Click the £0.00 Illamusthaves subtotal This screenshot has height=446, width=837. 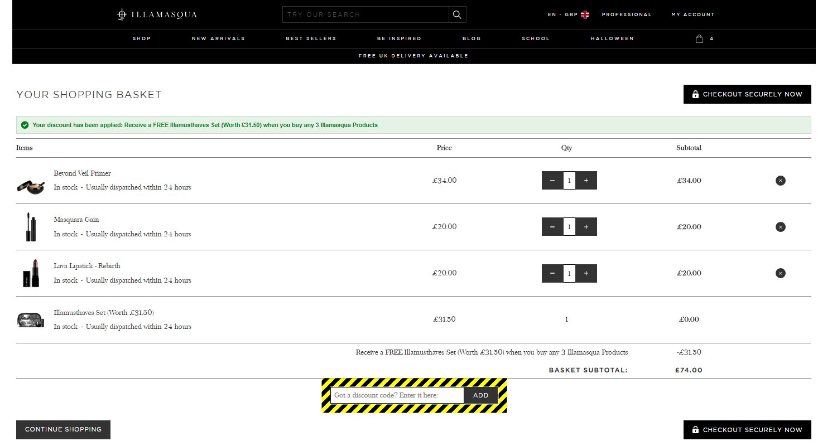coord(689,319)
